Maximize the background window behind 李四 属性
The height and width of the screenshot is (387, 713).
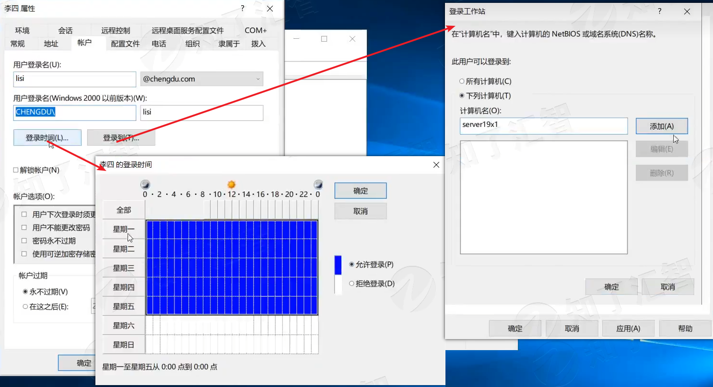pyautogui.click(x=324, y=39)
